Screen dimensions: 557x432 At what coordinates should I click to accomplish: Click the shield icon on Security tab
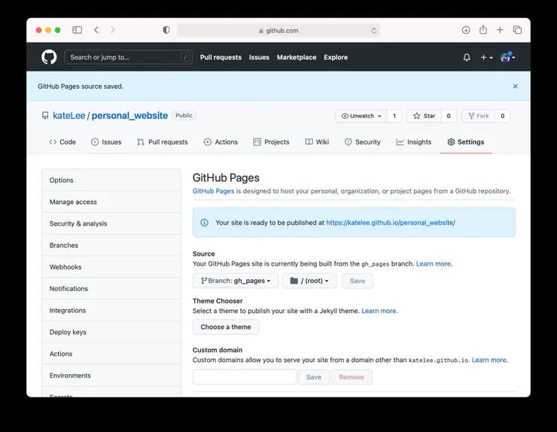[348, 142]
